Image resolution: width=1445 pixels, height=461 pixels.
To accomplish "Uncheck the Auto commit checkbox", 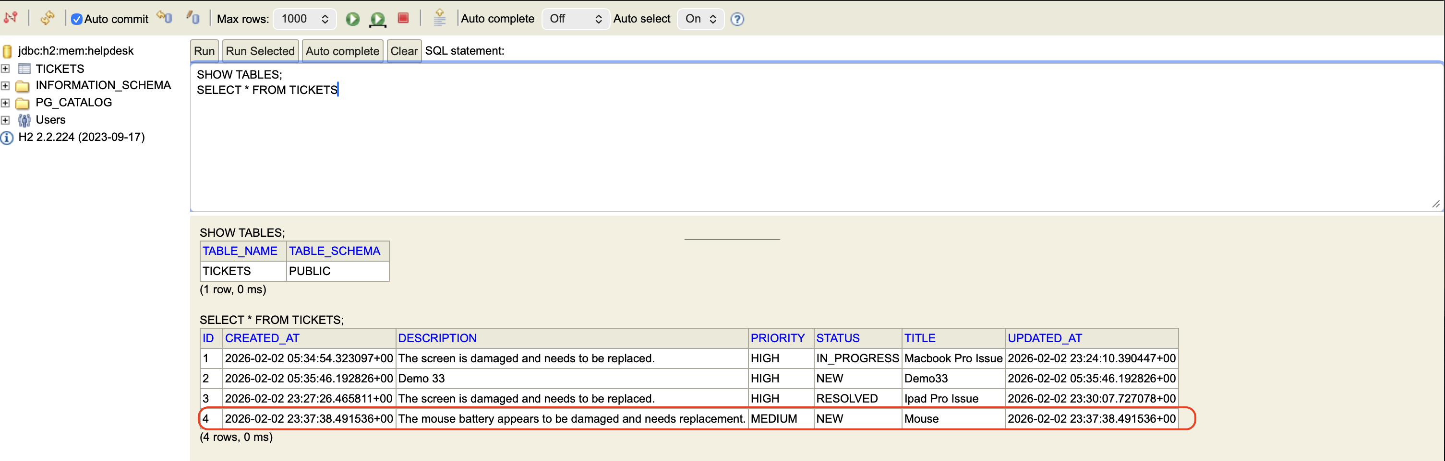I will click(77, 19).
